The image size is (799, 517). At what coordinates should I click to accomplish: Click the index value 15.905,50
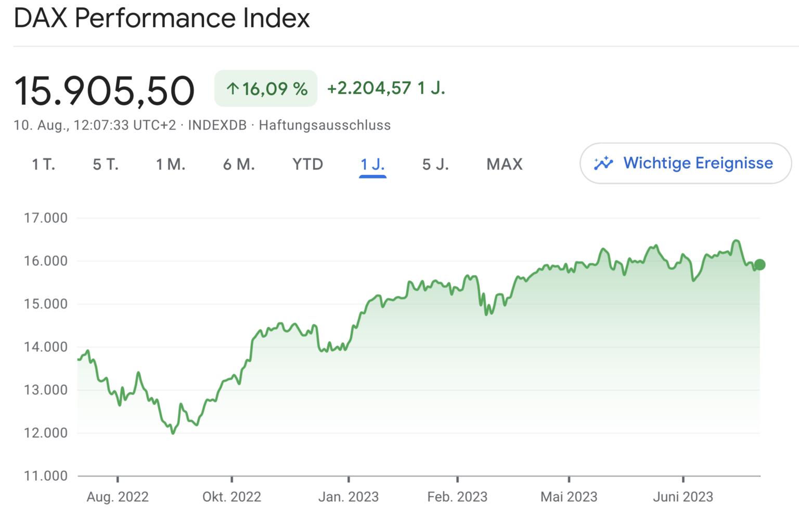tap(105, 91)
